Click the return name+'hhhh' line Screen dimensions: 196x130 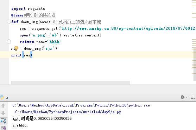tap(40, 42)
